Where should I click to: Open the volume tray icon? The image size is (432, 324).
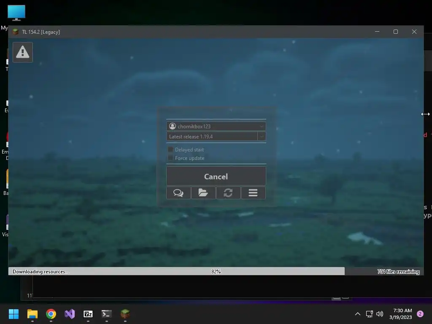click(380, 314)
